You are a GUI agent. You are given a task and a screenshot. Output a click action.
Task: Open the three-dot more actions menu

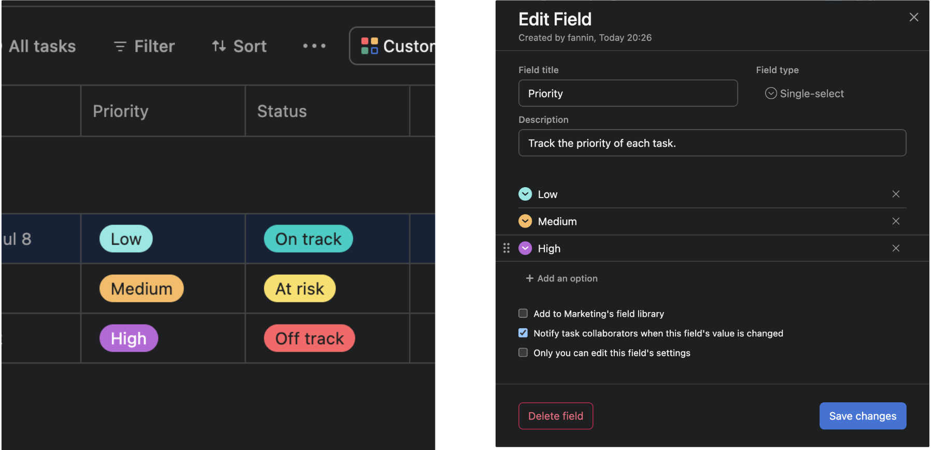314,46
